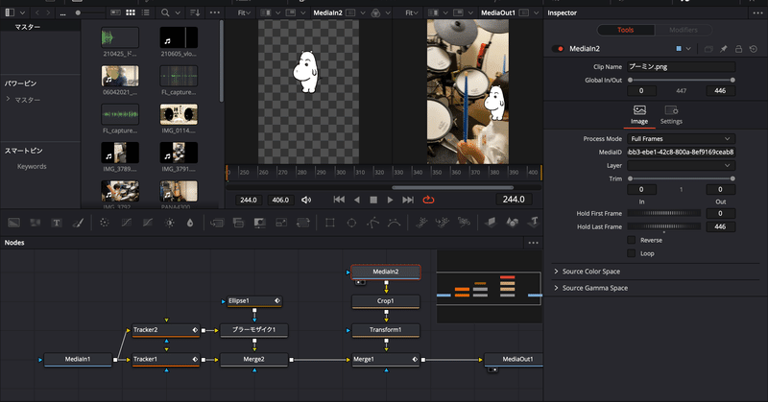Image resolution: width=768 pixels, height=402 pixels.
Task: Toggle the view indicator dot under MediaIn2 node
Action: pos(360,282)
